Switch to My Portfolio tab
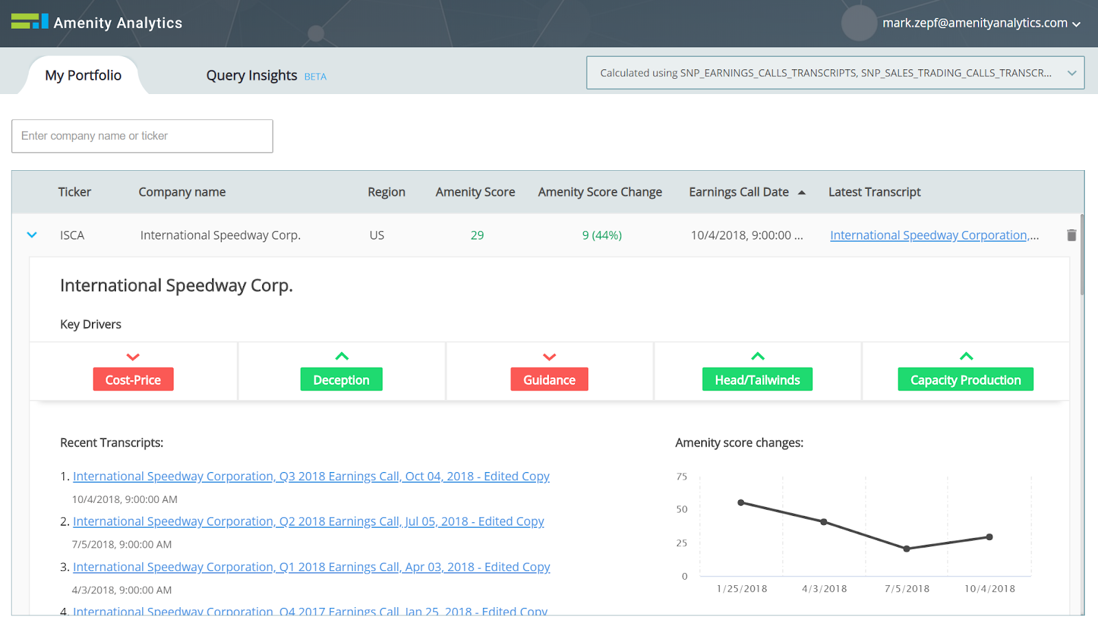The width and height of the screenshot is (1098, 623). point(83,75)
